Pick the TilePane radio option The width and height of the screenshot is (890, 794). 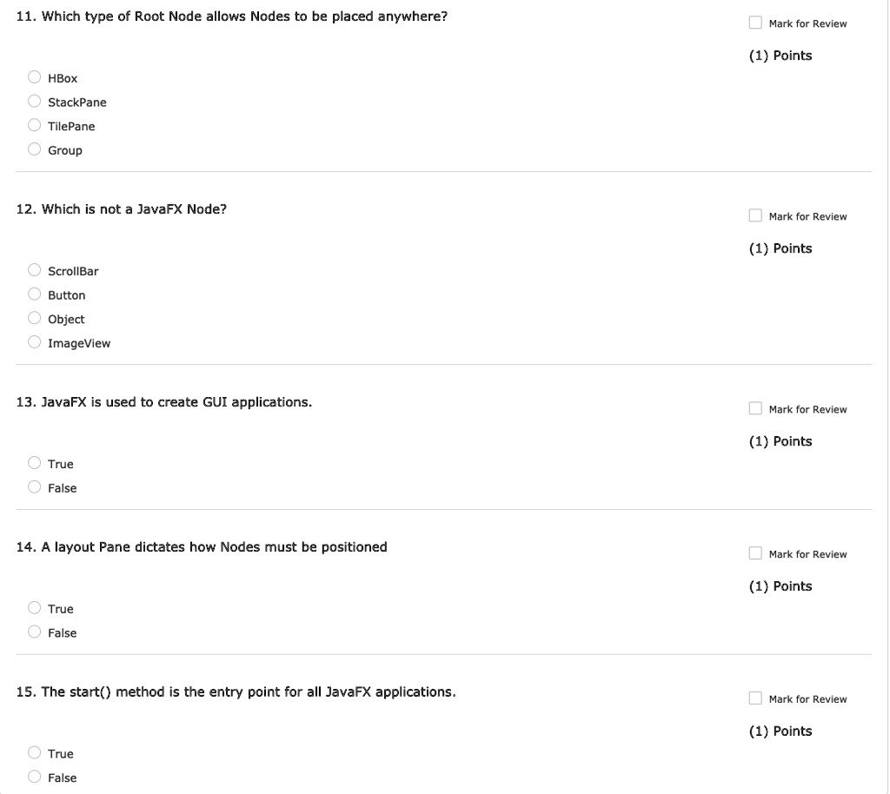coord(35,125)
